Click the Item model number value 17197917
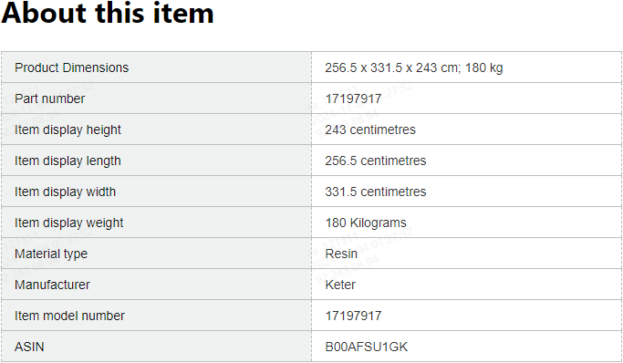The height and width of the screenshot is (363, 623). [x=353, y=316]
